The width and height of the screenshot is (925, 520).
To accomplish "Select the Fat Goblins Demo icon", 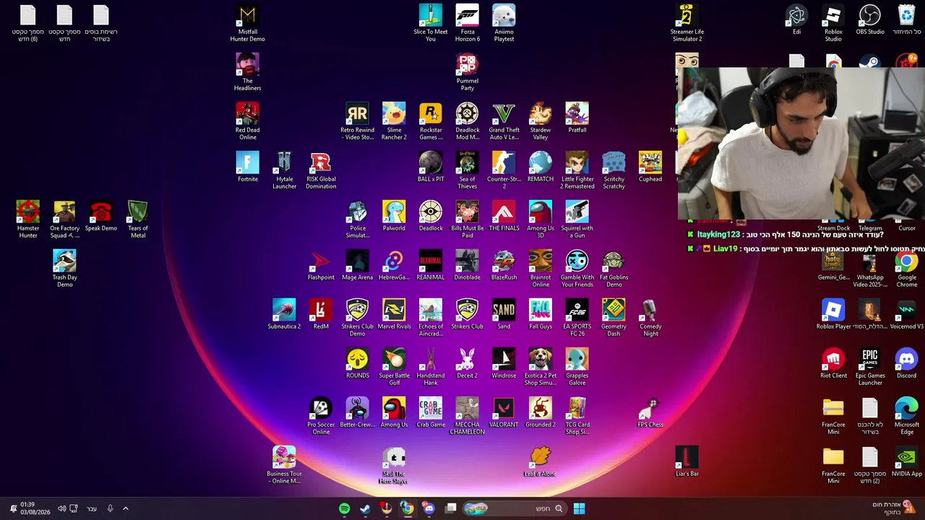I will (614, 269).
